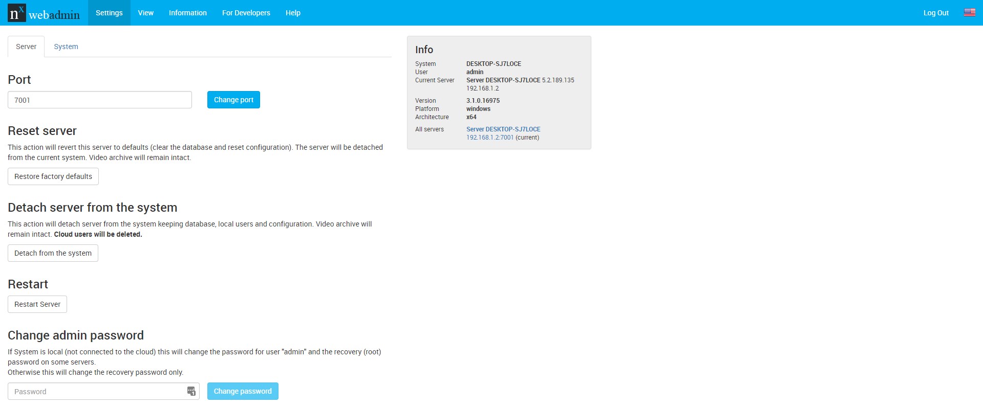The image size is (983, 407).
Task: Click the Change admin password heading
Action: (76, 335)
